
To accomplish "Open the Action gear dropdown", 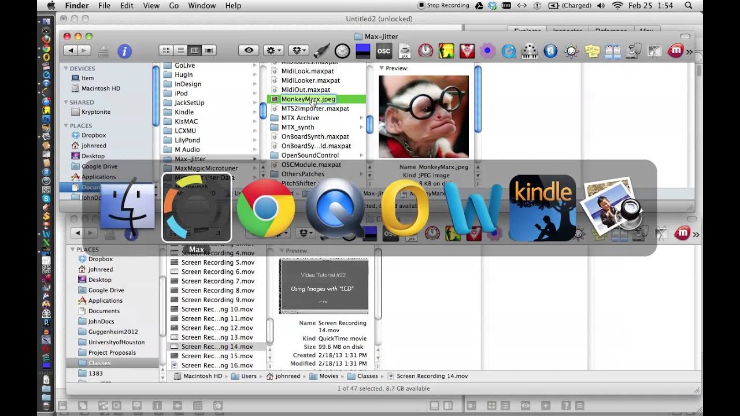I will tap(273, 50).
